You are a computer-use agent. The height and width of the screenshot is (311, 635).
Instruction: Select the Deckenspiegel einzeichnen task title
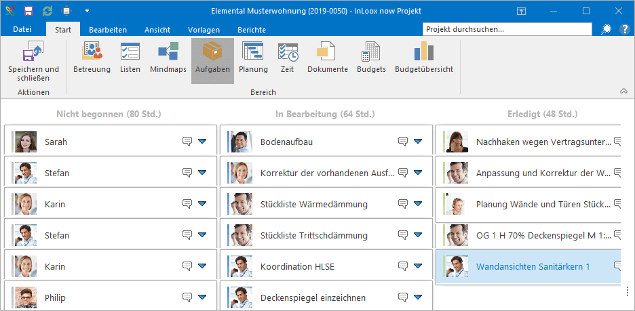pos(313,298)
